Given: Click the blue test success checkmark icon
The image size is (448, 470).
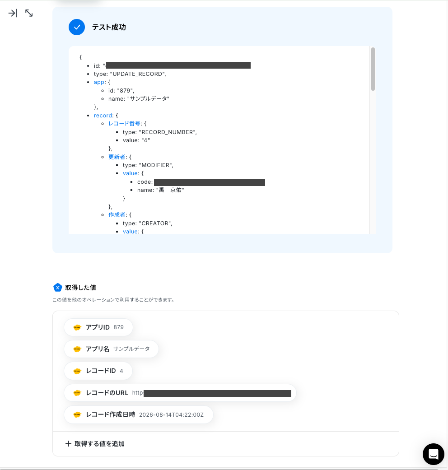Looking at the screenshot, I should [x=77, y=27].
